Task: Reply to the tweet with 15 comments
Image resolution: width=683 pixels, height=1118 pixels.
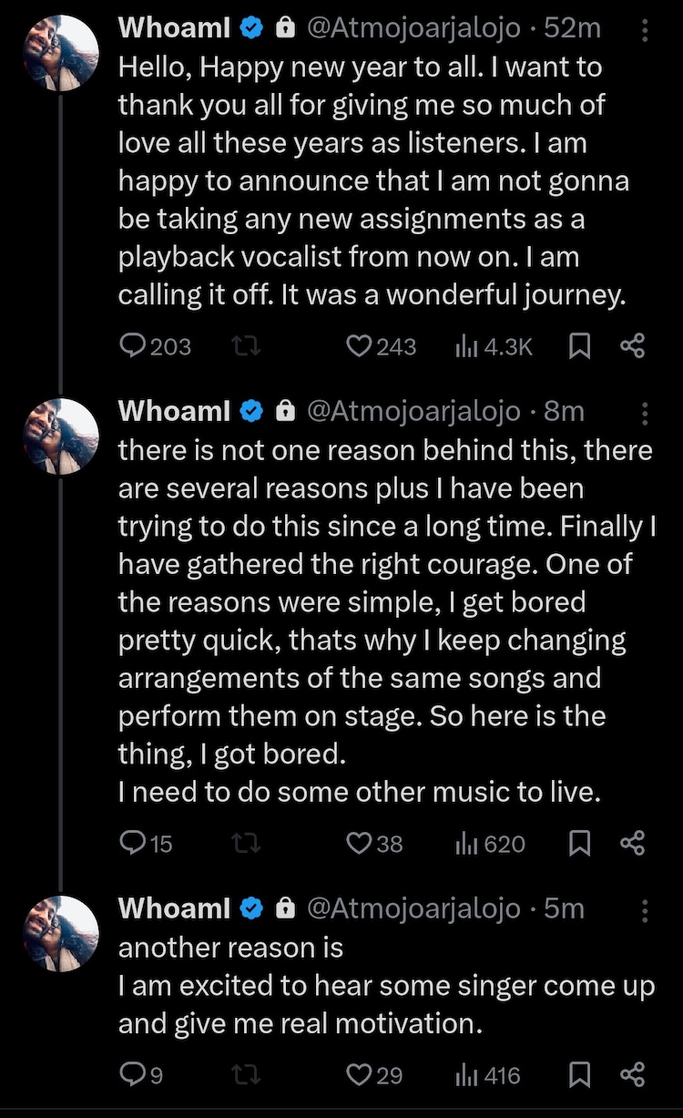Action: tap(134, 844)
